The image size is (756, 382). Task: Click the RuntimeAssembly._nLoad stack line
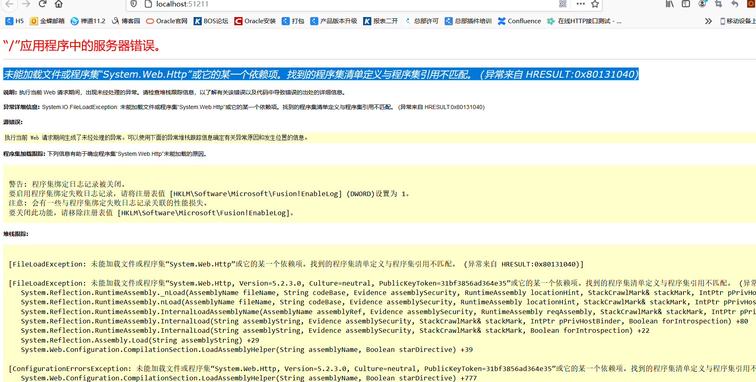[x=388, y=293]
